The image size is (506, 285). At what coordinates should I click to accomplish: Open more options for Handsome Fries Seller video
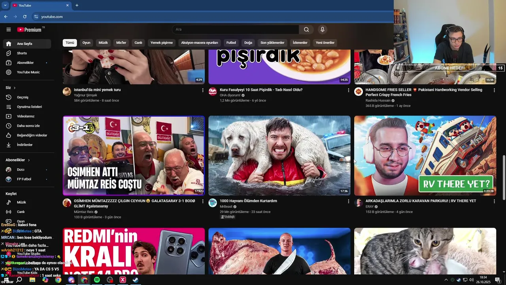pos(494,90)
